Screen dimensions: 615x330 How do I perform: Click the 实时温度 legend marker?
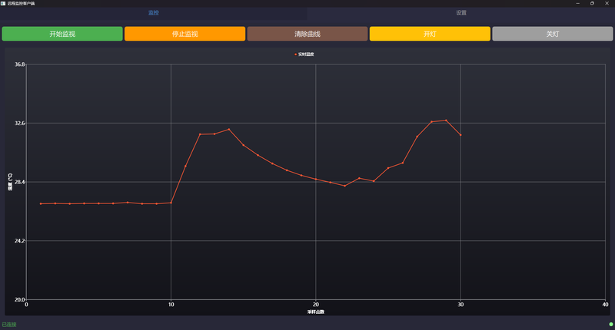pyautogui.click(x=296, y=54)
